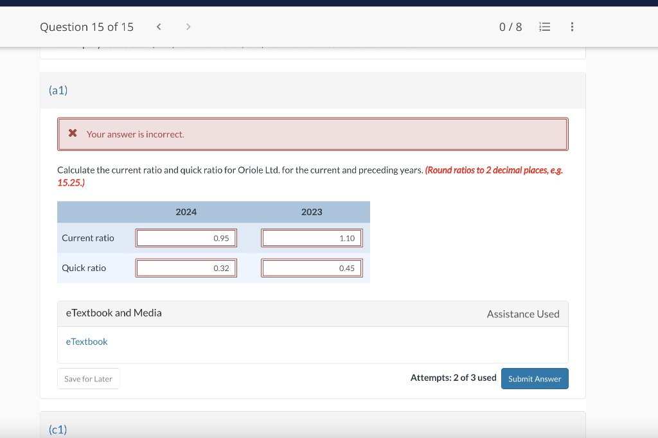Select the 2023 Quick ratio input field
This screenshot has width=658, height=438.
(x=312, y=268)
